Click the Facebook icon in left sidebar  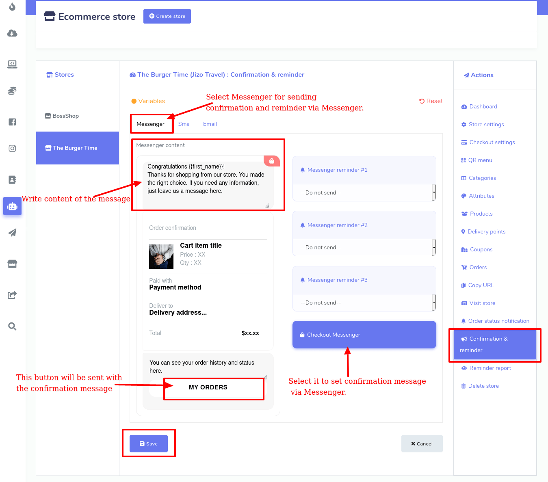(12, 122)
